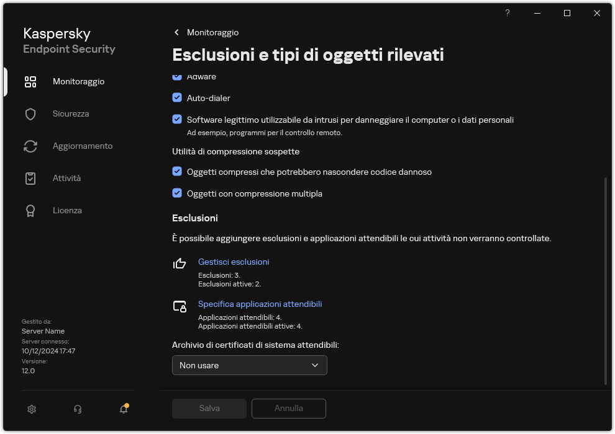The image size is (615, 434).
Task: Open the Aggiornamento sync icon
Action: click(30, 146)
